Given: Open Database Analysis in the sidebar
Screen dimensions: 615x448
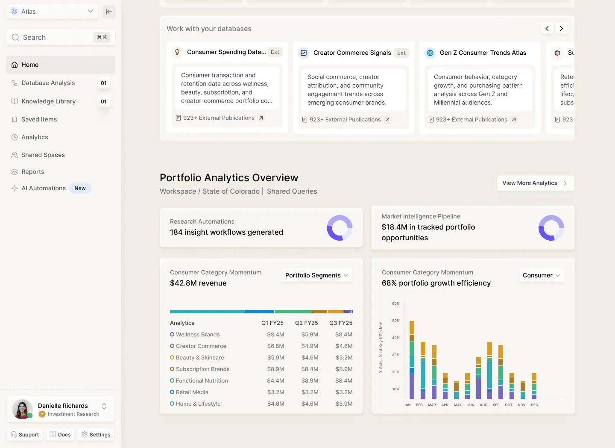Looking at the screenshot, I should tap(61, 83).
